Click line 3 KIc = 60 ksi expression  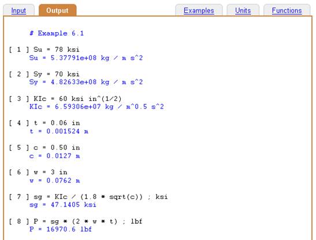click(x=77, y=99)
